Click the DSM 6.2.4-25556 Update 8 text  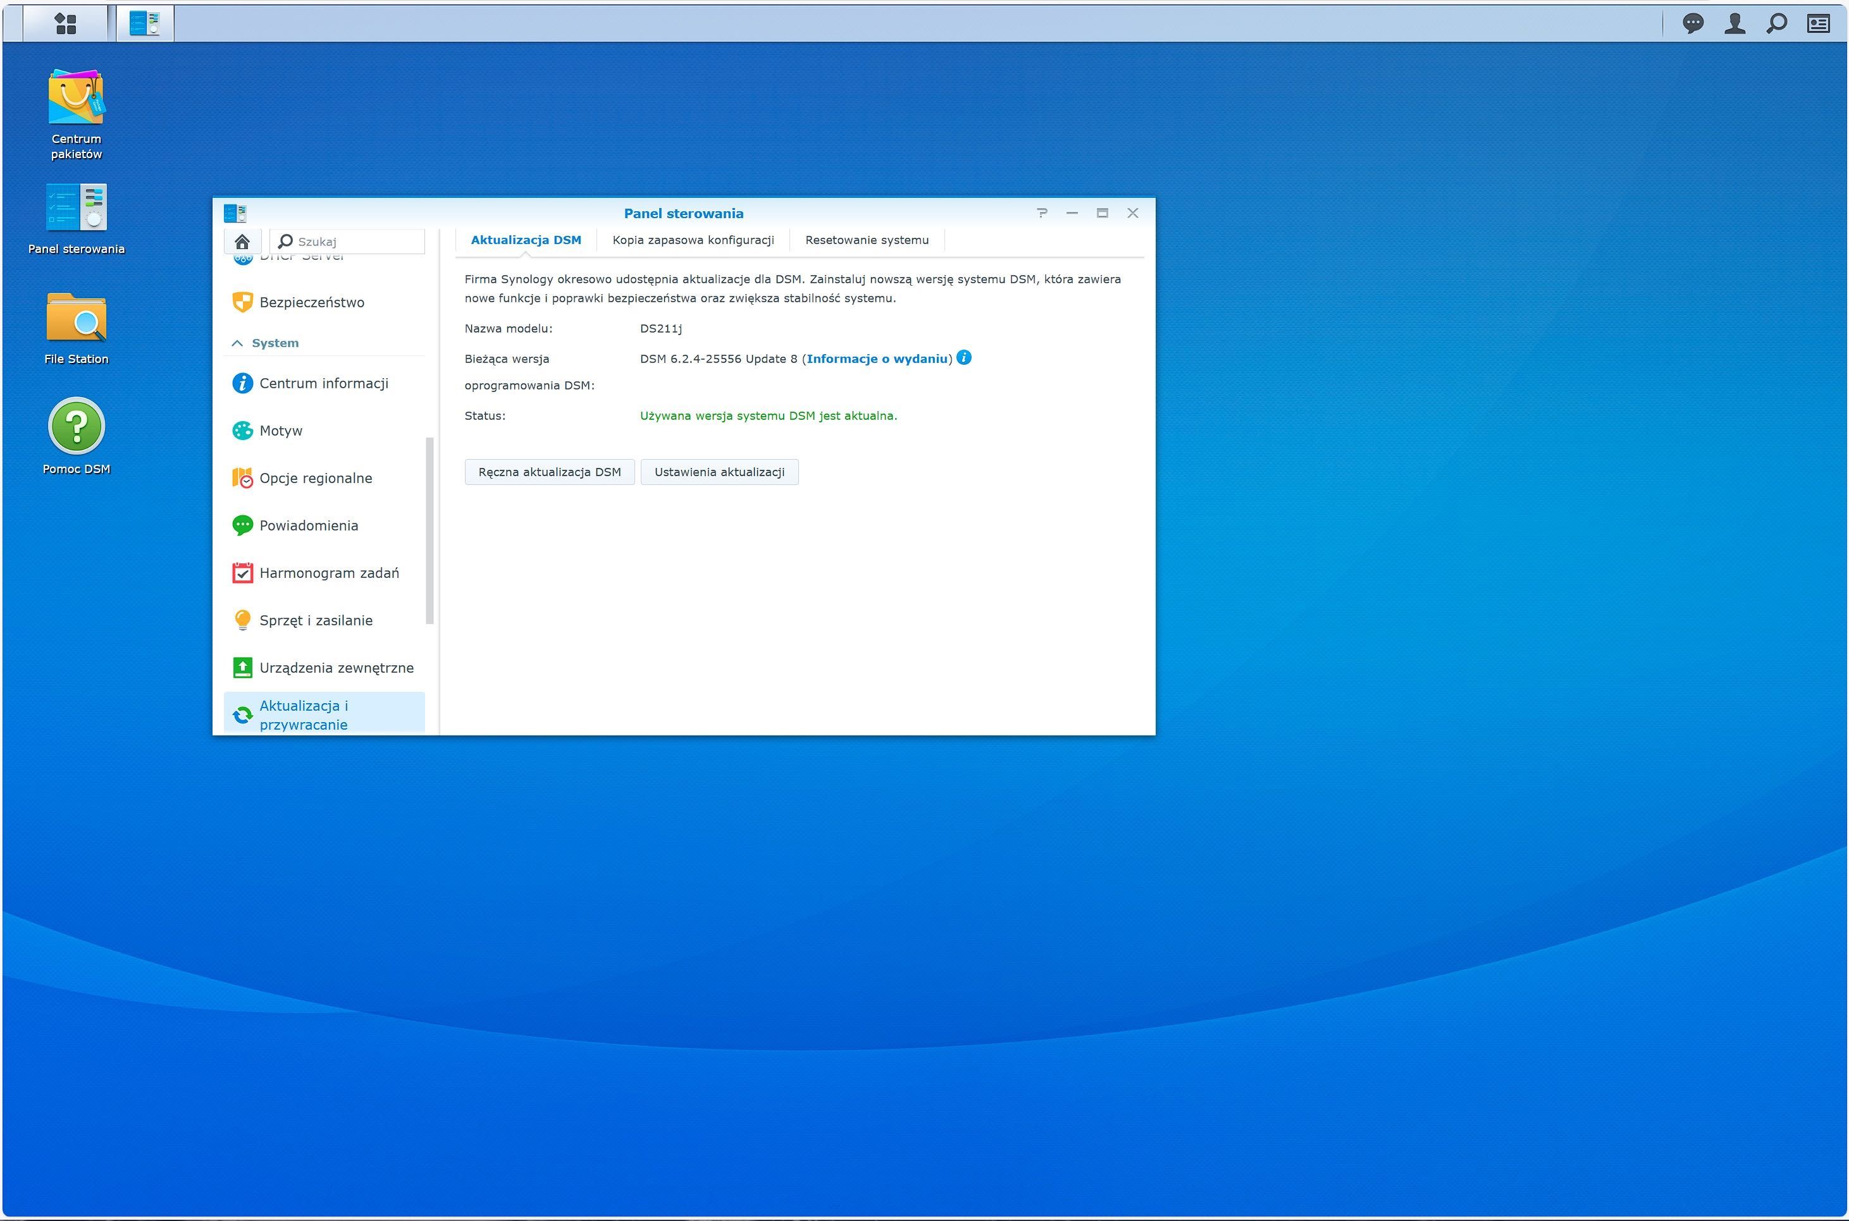(x=719, y=359)
